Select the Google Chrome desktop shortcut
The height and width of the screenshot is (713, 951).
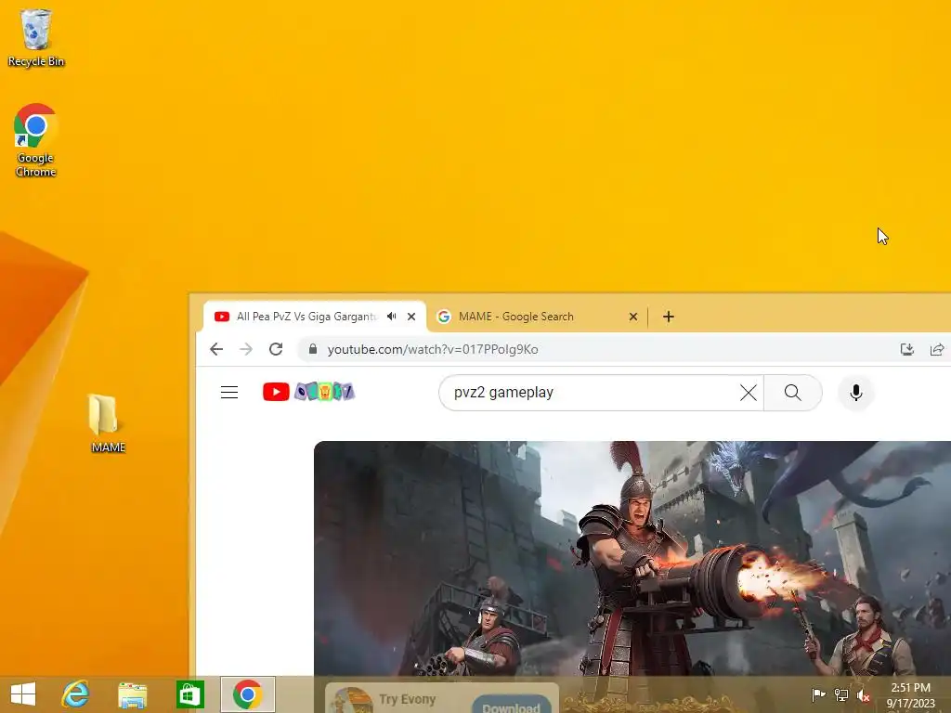35,141
